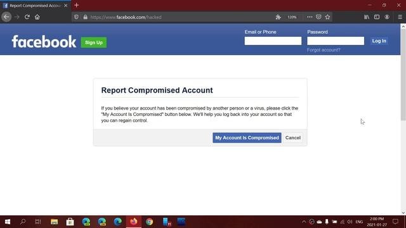
Task: Click the address bar URL
Action: pyautogui.click(x=126, y=17)
